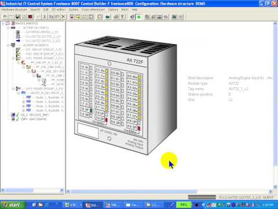Click the last toolbar icon on the right

point(180,17)
